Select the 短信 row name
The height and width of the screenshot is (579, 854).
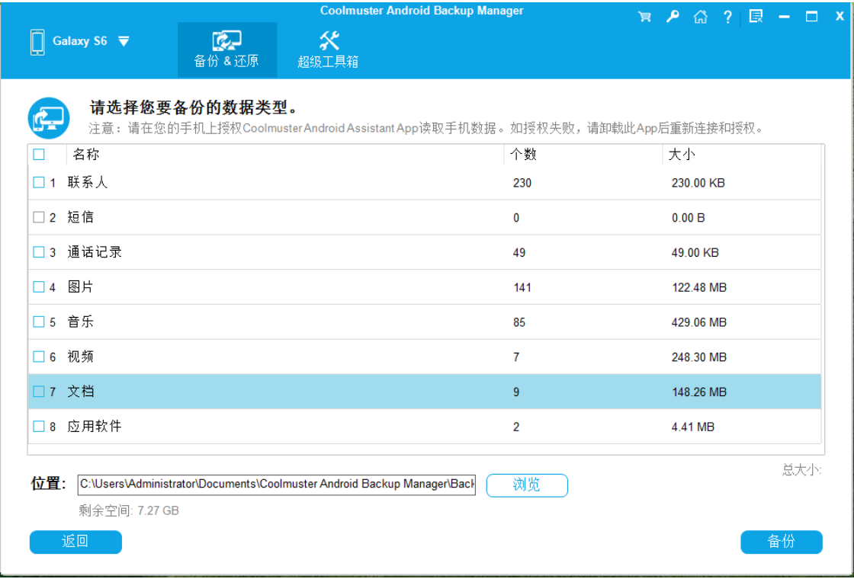point(81,217)
